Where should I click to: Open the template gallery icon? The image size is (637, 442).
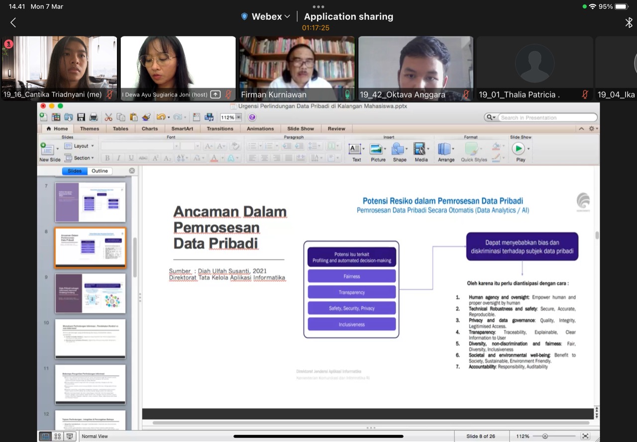tap(56, 117)
